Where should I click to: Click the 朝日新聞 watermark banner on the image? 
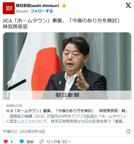point(67,95)
